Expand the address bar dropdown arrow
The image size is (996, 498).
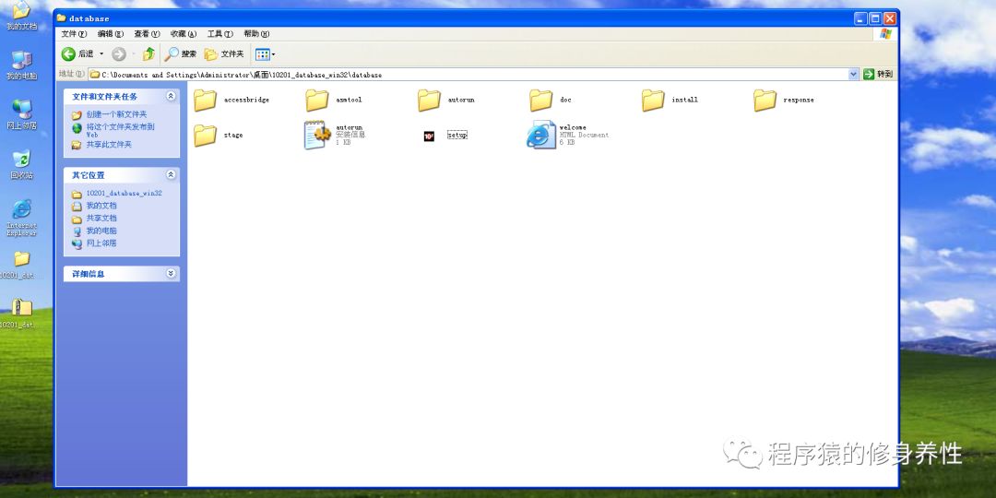coord(853,75)
